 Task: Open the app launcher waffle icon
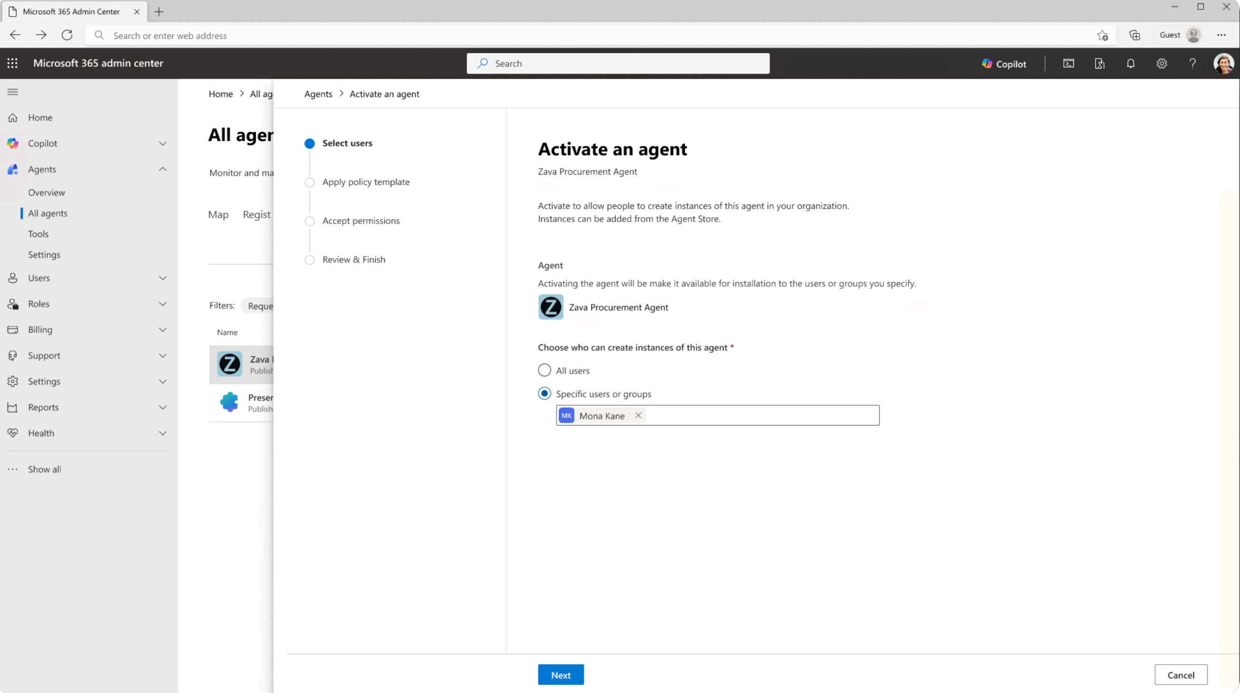click(x=12, y=63)
